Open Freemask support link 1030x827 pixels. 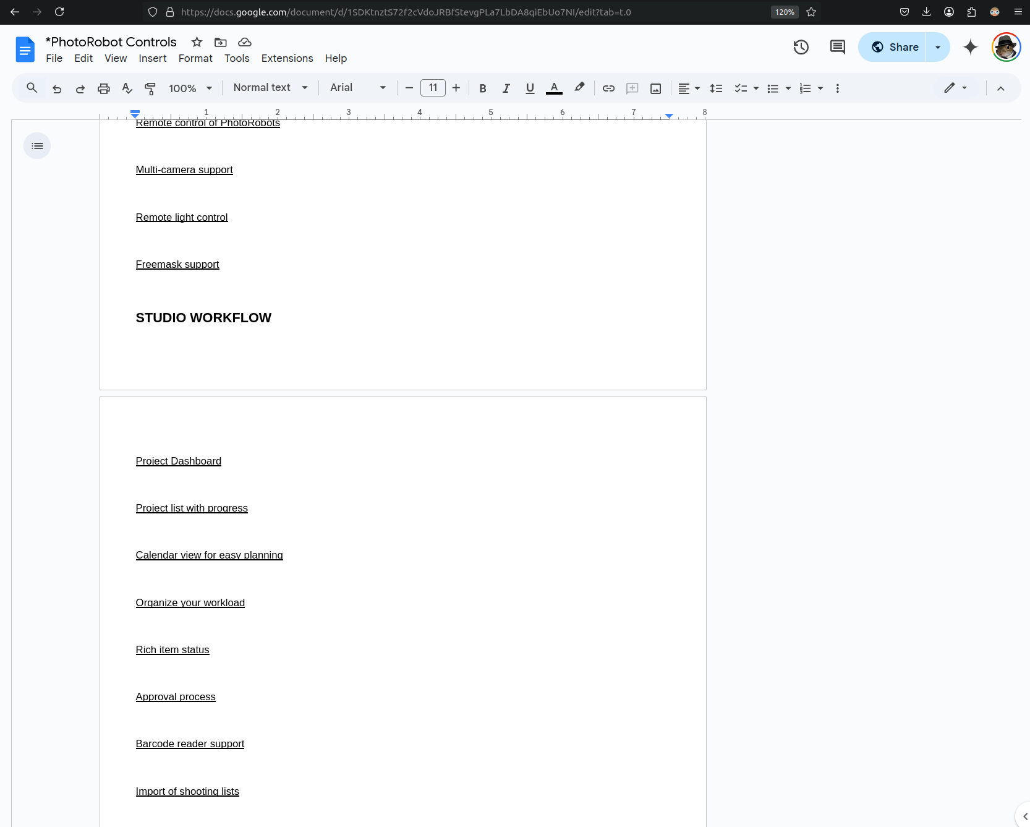(x=177, y=264)
